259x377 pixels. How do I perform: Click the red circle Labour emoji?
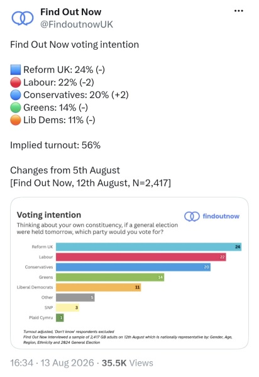16,82
